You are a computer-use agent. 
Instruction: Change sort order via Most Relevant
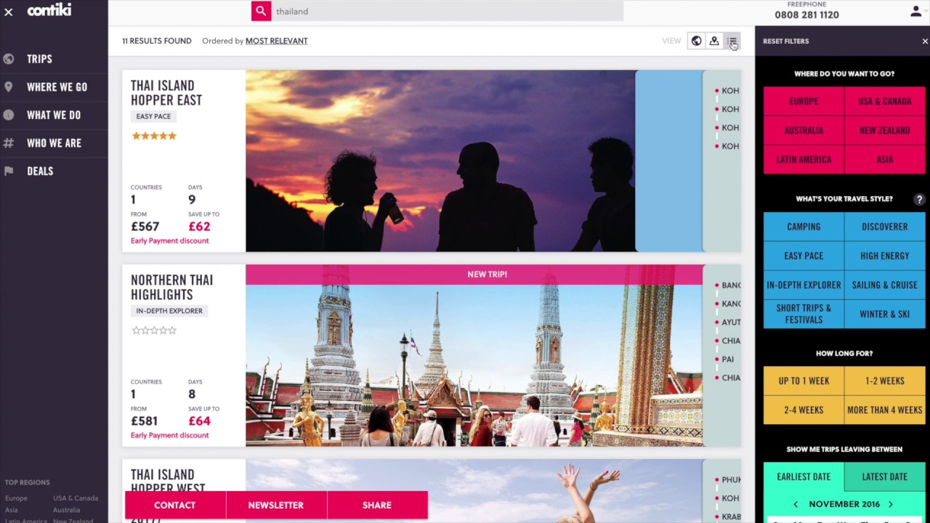276,41
